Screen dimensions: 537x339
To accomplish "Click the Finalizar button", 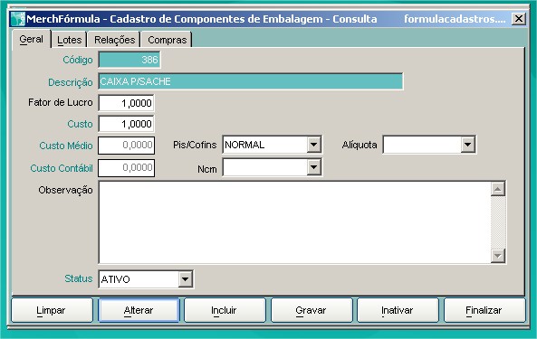I will [484, 310].
